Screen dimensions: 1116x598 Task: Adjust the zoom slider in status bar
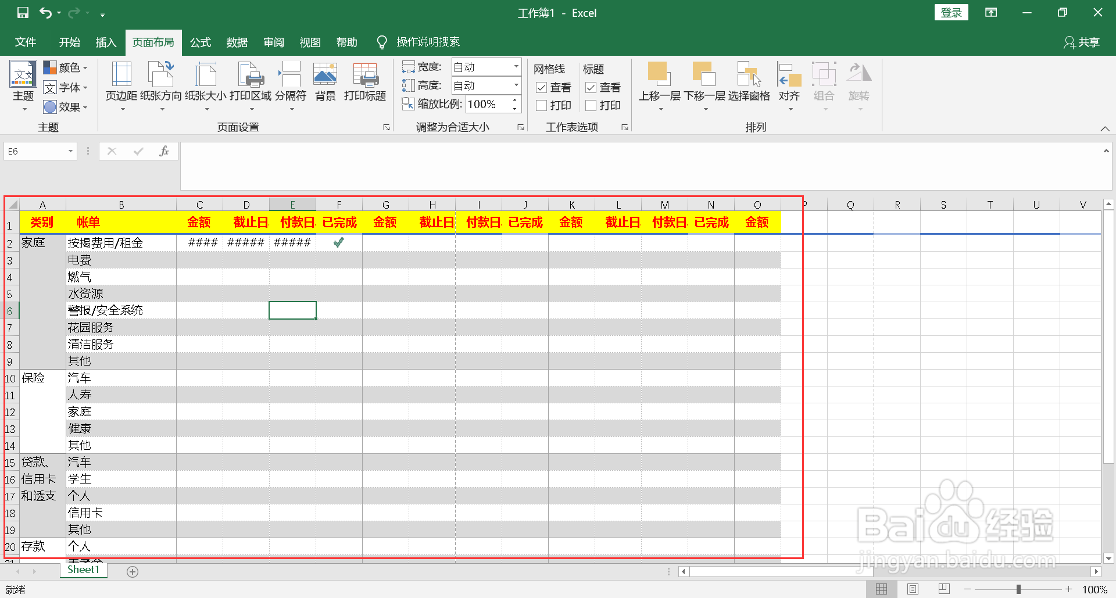coord(1018,589)
